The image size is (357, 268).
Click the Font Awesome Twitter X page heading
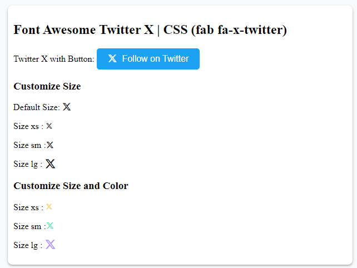click(x=150, y=30)
